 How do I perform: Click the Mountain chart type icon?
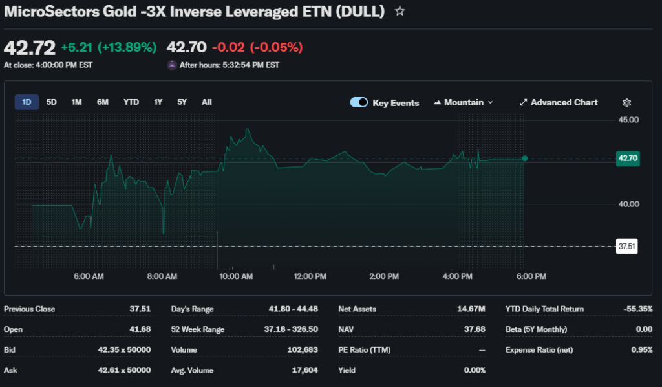(437, 103)
